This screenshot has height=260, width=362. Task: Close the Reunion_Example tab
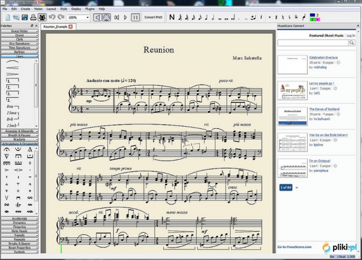pyautogui.click(x=71, y=27)
